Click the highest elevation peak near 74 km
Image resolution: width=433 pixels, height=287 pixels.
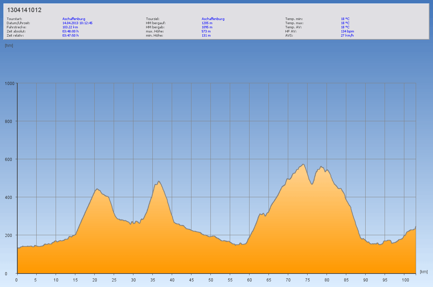(303, 164)
